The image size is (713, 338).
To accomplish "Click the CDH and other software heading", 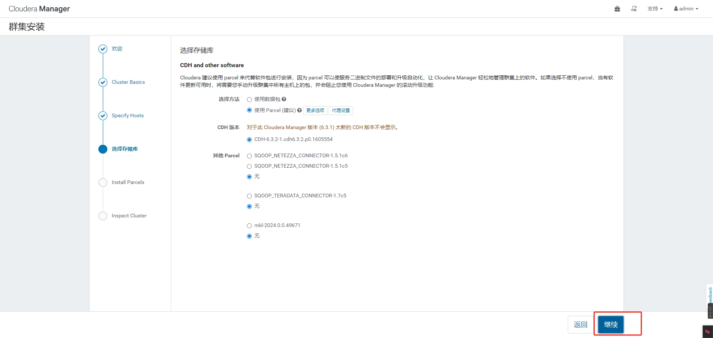I will click(x=212, y=65).
